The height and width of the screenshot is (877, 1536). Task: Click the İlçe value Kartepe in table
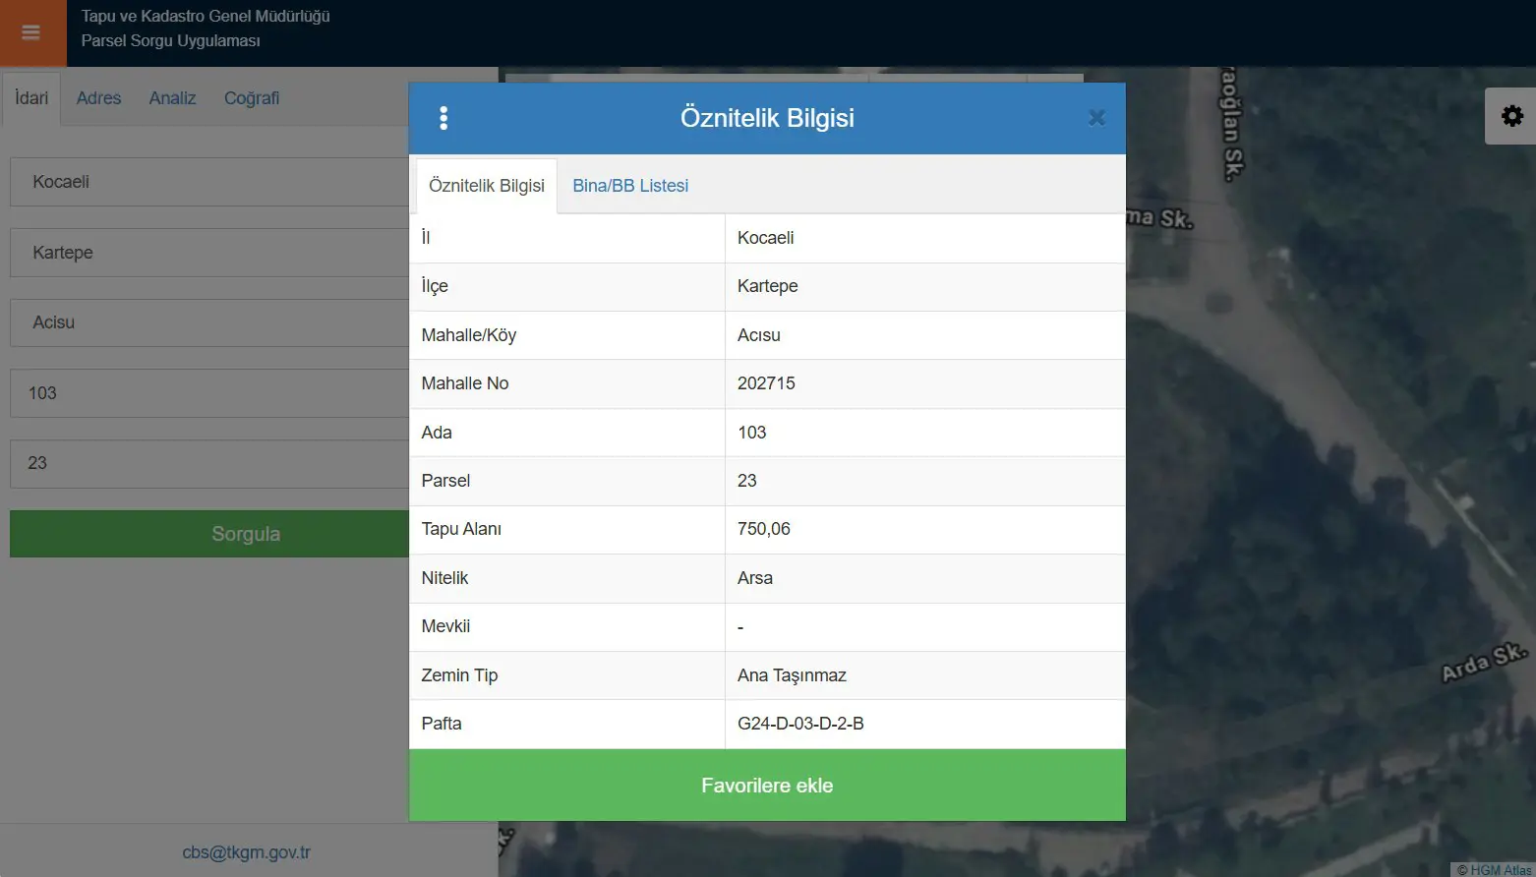pyautogui.click(x=767, y=286)
